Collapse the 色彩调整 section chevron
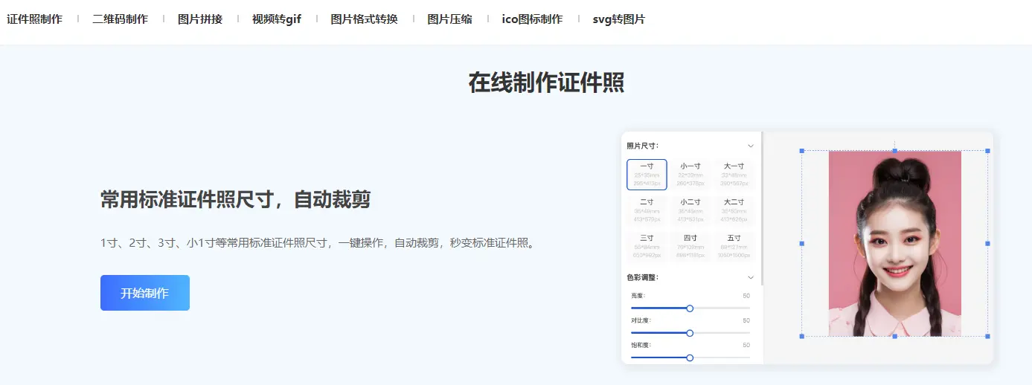This screenshot has width=1032, height=385. point(750,277)
